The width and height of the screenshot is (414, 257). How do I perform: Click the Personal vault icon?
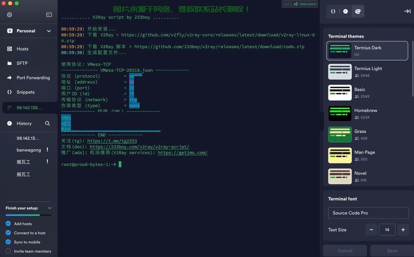pyautogui.click(x=10, y=31)
